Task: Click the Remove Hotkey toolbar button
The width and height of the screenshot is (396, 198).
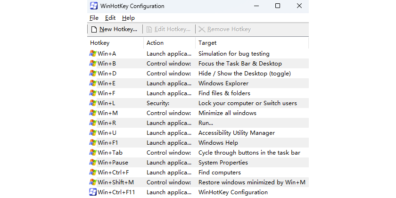Action: coord(224,29)
